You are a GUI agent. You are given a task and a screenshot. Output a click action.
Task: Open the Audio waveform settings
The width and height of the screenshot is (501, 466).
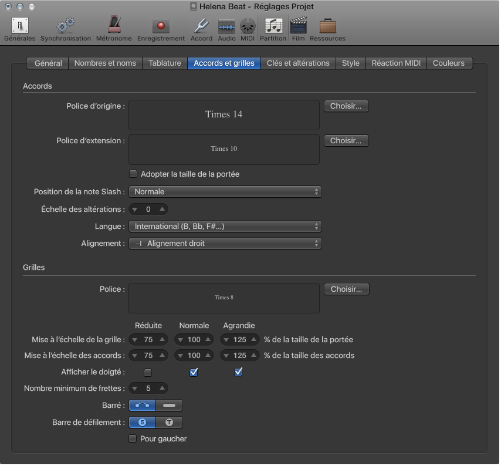pos(226,26)
